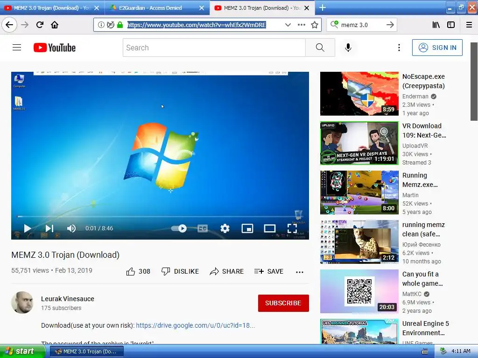Toggle theater mode
The image size is (478, 358).
[x=270, y=228]
